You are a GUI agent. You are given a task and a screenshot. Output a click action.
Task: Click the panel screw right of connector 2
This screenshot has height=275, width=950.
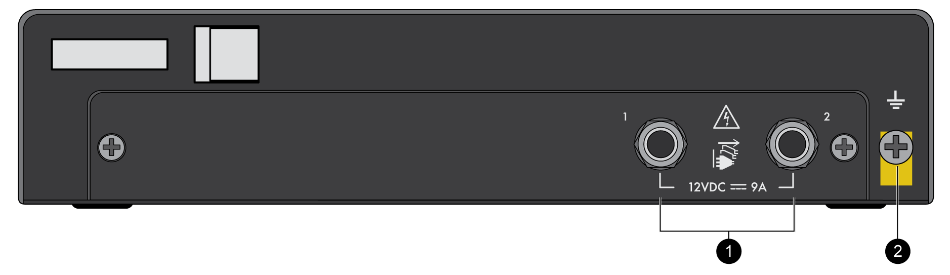tap(844, 148)
